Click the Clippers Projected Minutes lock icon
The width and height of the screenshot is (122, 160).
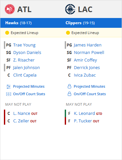click(69, 86)
